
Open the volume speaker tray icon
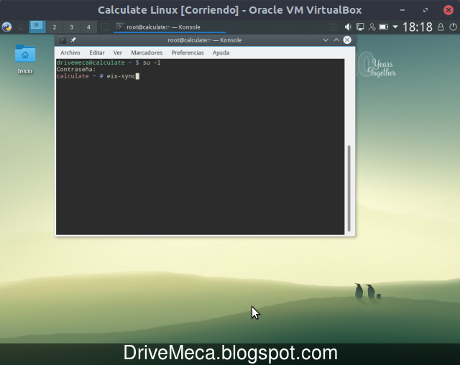click(348, 27)
